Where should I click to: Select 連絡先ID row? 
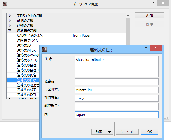23,45
